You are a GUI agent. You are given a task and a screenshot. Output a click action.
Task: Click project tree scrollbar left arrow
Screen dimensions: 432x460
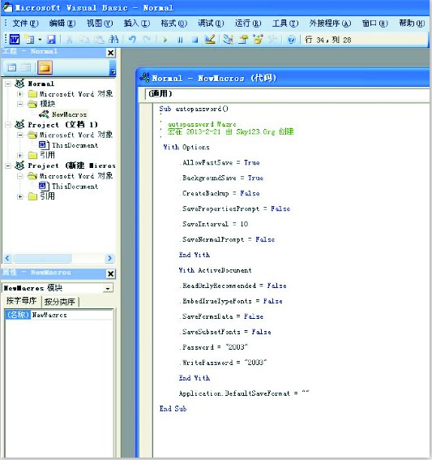click(7, 258)
